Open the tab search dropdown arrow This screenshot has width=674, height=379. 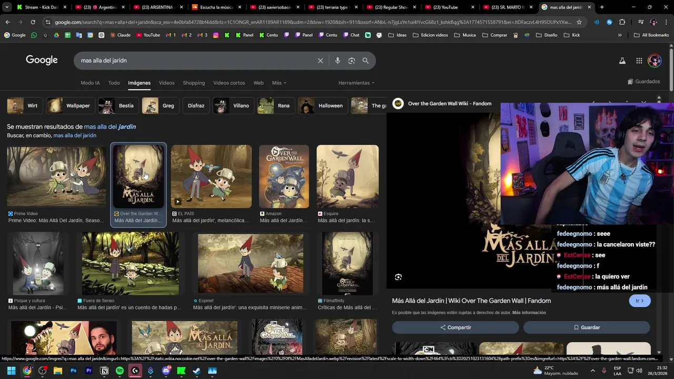[7, 7]
